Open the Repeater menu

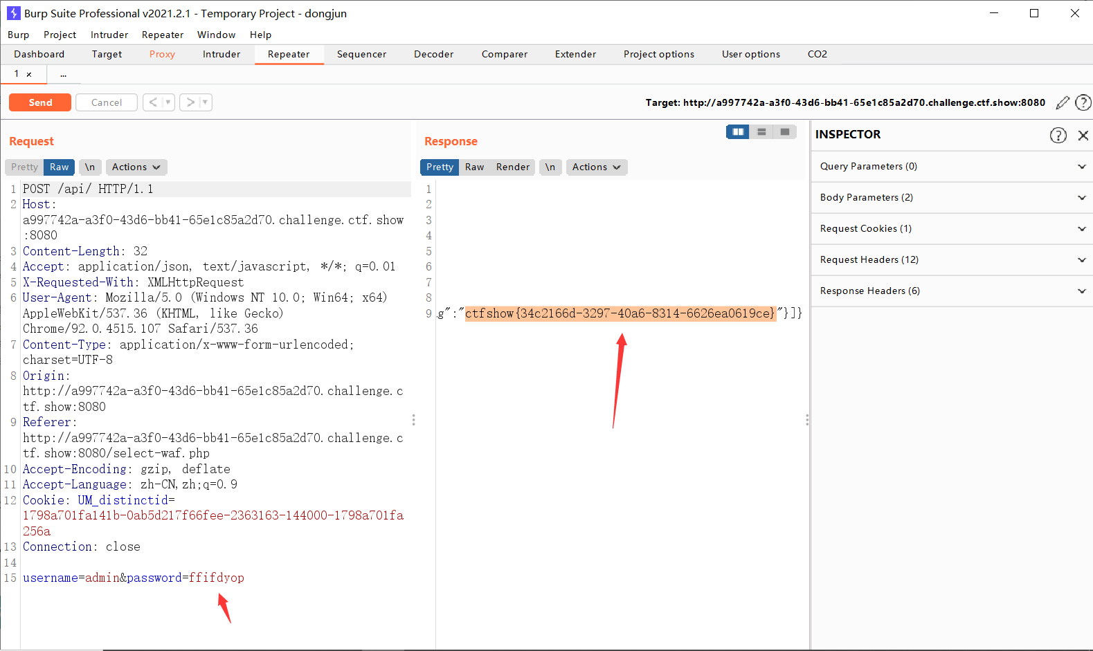(x=163, y=35)
